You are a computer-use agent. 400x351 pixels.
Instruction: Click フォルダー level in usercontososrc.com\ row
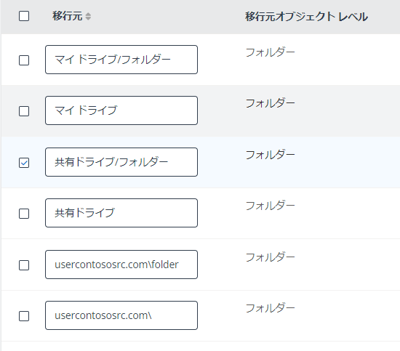tap(270, 308)
